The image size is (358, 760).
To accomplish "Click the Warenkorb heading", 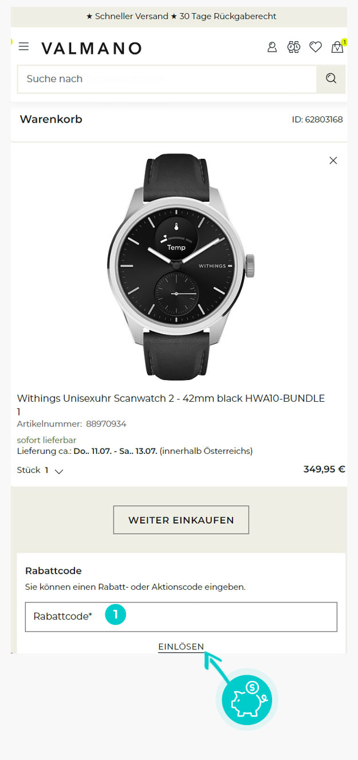I will coord(51,119).
